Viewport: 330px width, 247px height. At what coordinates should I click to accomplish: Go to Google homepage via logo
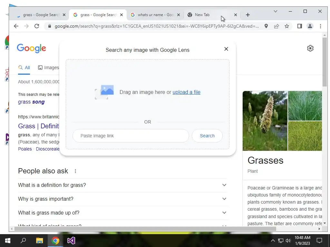tap(31, 48)
